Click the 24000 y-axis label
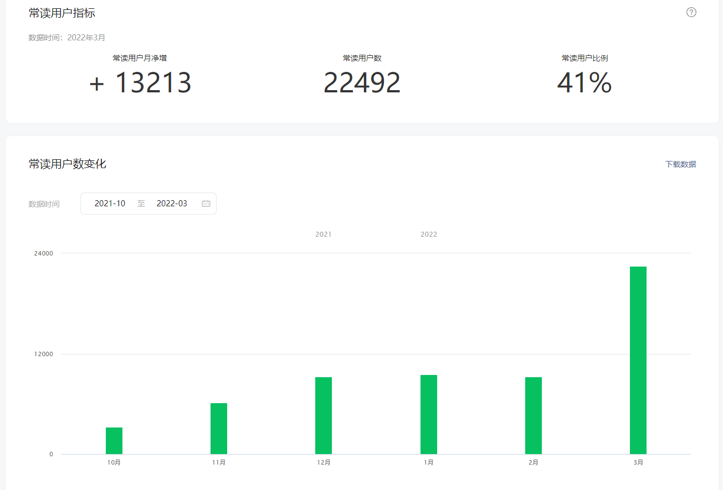The height and width of the screenshot is (490, 723). pos(44,253)
